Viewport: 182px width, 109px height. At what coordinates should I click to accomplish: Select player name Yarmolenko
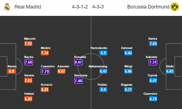pyautogui.click(x=99, y=48)
